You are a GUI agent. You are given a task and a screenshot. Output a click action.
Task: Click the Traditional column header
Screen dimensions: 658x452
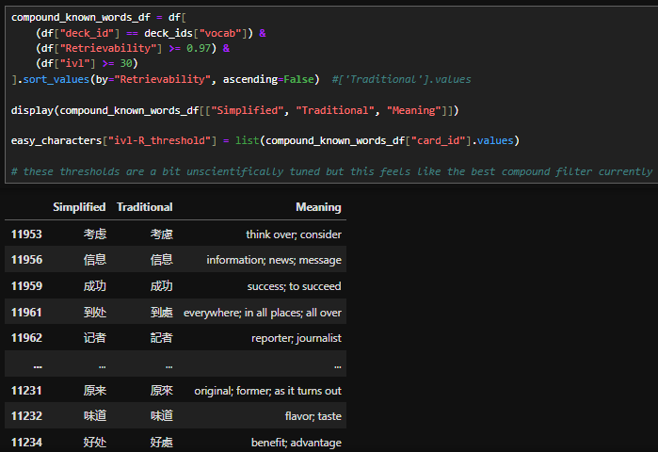[x=144, y=207]
